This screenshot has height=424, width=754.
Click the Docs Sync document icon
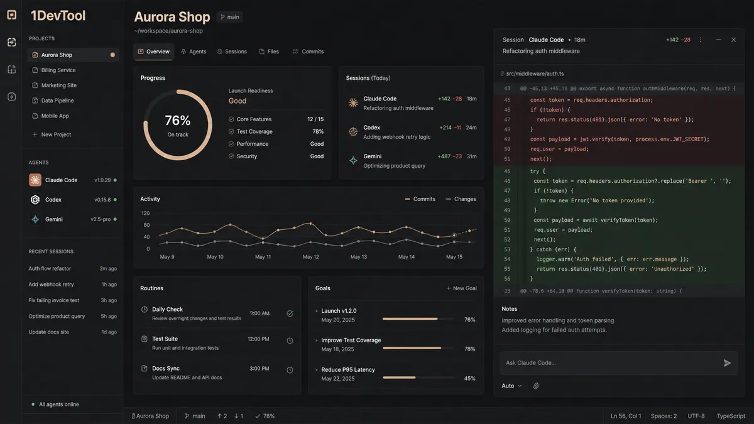pos(145,369)
